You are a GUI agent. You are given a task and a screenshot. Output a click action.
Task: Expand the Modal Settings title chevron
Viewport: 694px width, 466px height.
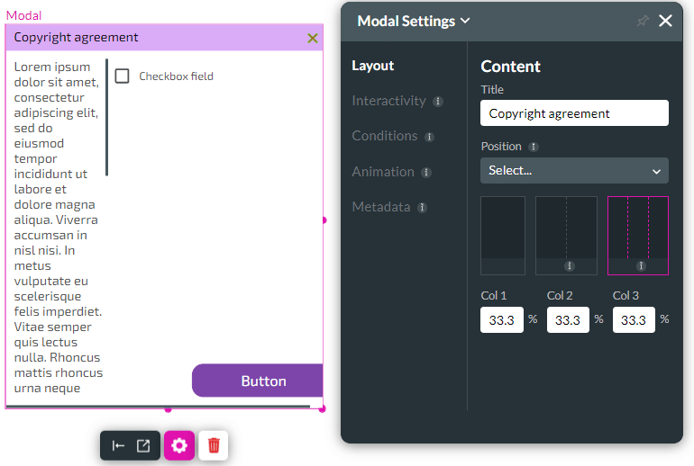(465, 21)
